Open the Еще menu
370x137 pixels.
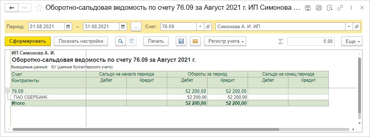[x=352, y=41]
